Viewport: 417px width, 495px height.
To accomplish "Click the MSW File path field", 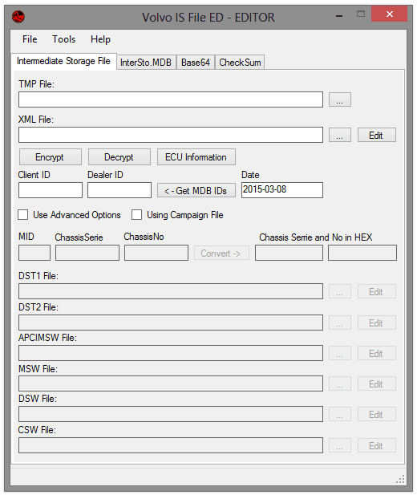I will point(171,383).
